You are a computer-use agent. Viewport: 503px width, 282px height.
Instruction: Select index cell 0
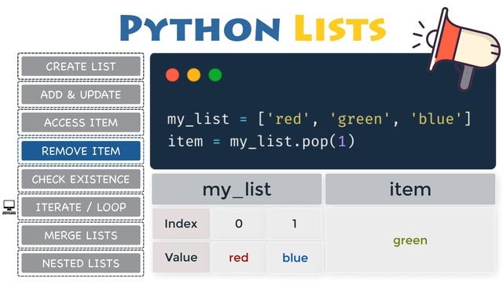pos(239,224)
